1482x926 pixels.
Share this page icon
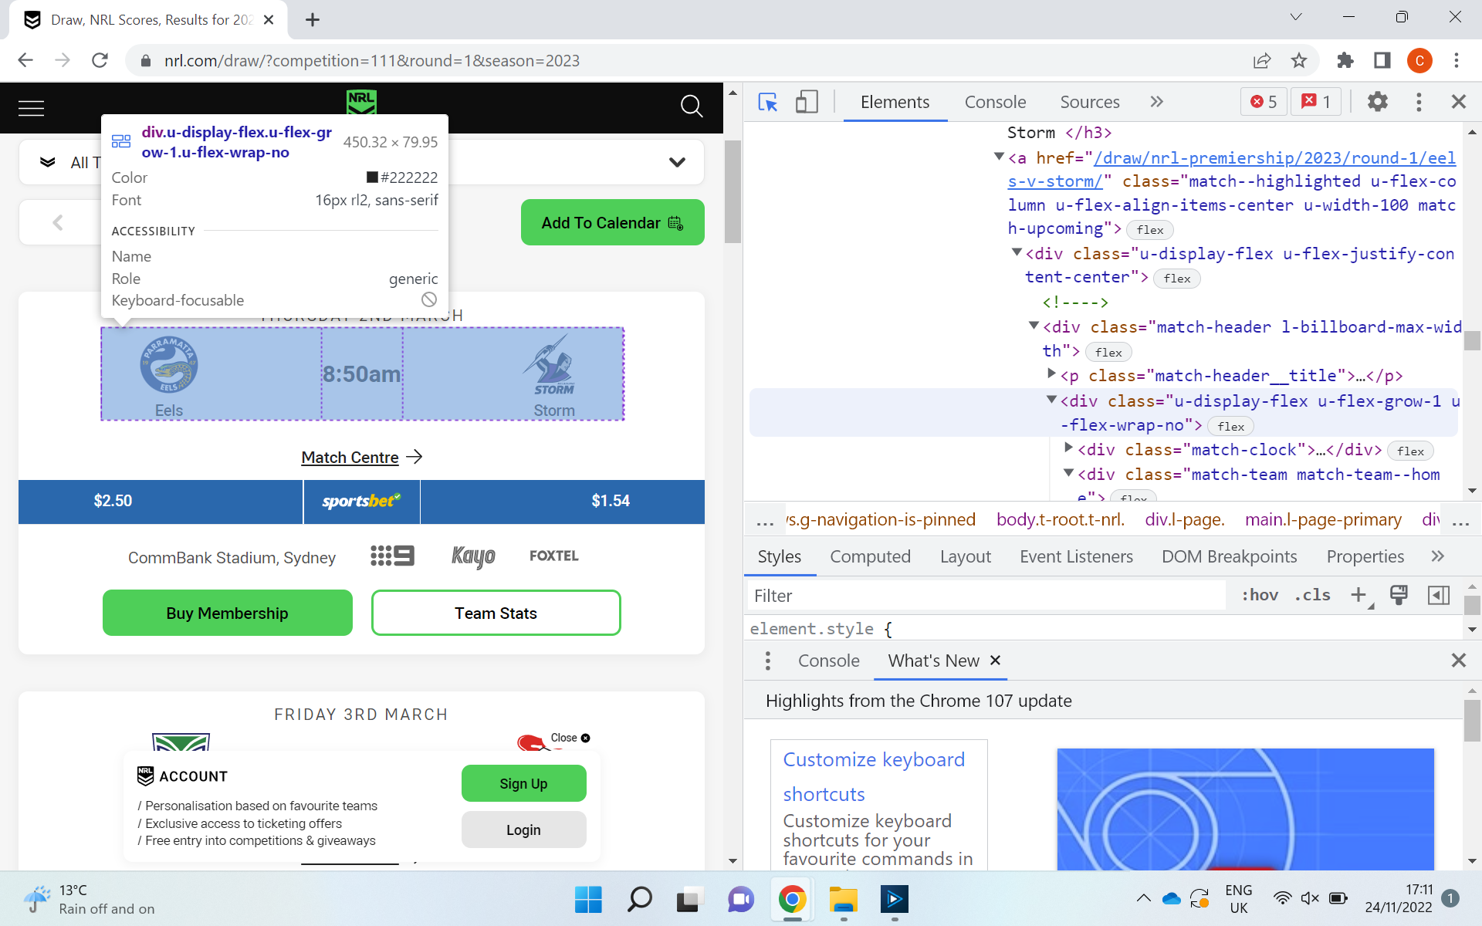1262,60
